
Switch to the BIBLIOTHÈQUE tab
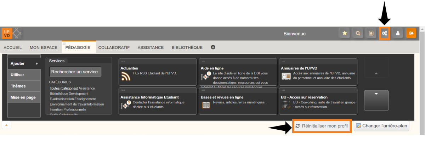[187, 47]
